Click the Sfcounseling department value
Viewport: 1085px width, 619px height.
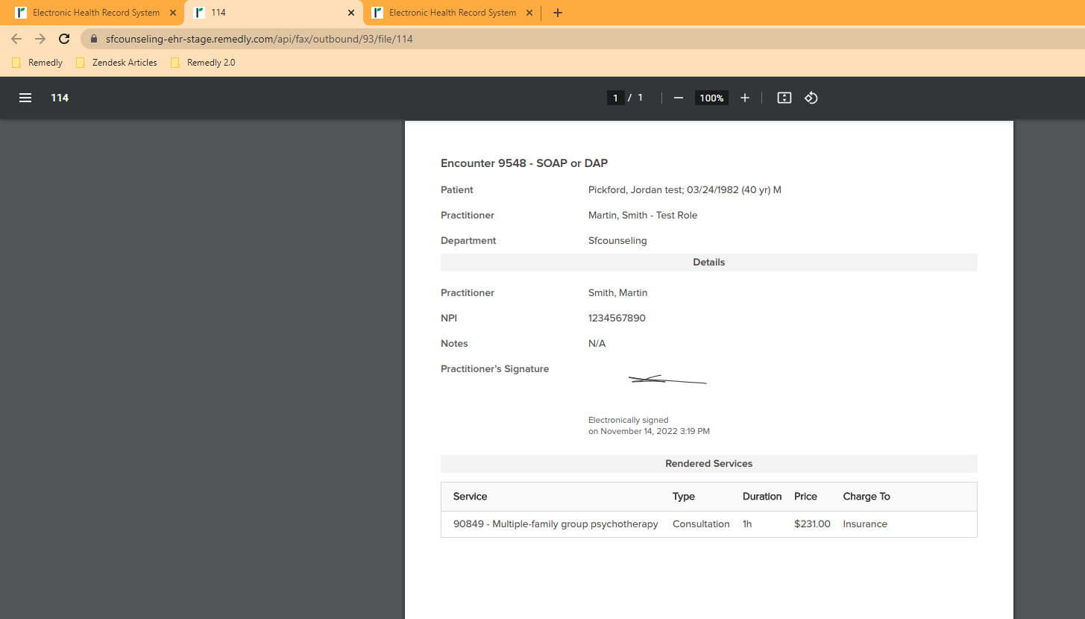[617, 241]
